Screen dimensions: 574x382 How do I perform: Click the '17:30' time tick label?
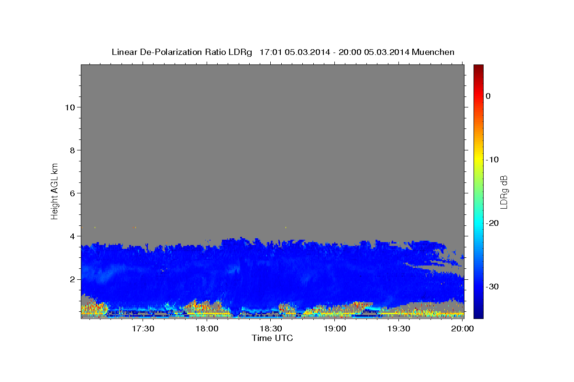143,329
